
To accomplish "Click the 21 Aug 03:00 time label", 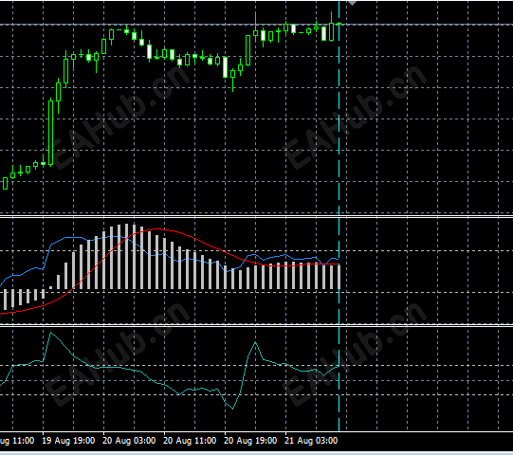I will [x=311, y=441].
